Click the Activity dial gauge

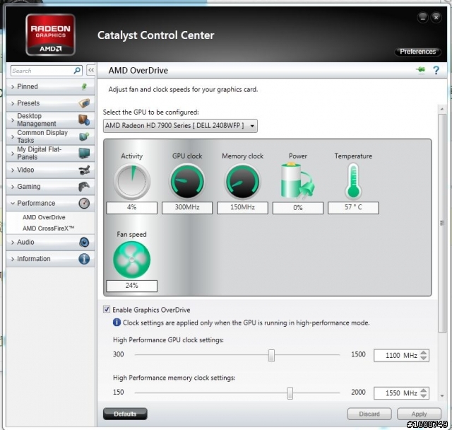tap(132, 182)
